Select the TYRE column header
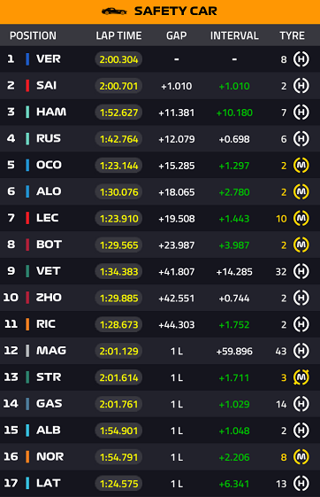Screen dimensions: 320x497 coord(293,35)
